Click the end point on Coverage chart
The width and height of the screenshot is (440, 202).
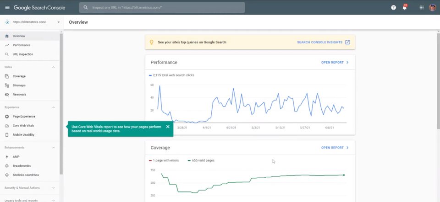pyautogui.click(x=344, y=175)
